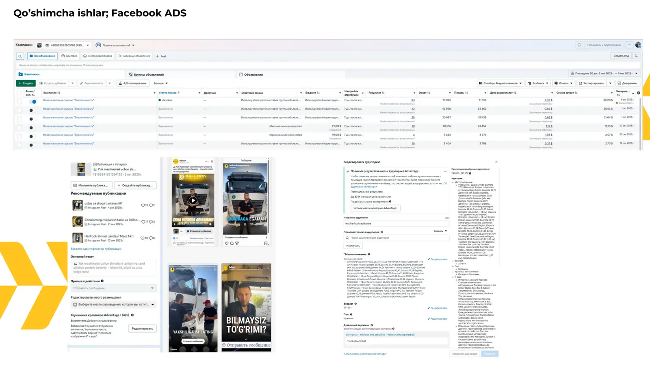650x366 pixels.
Task: Open three-dot menu on Balloon Facebook preview
Action: pyautogui.click(x=207, y=161)
